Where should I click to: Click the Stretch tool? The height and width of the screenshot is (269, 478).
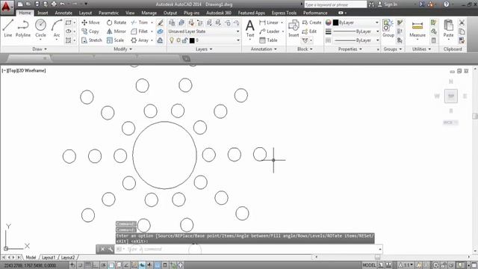click(91, 40)
